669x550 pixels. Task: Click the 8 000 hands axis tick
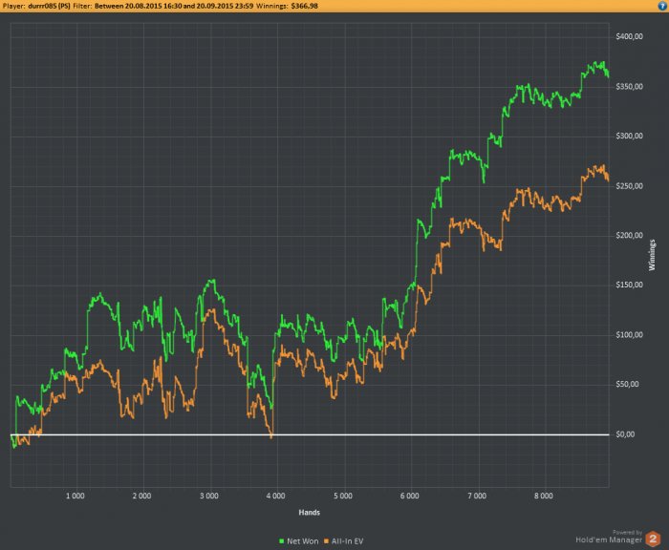click(543, 497)
